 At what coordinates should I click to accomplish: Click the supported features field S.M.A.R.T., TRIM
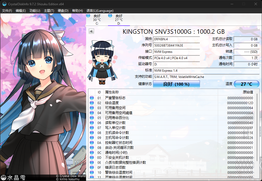click(x=206, y=77)
